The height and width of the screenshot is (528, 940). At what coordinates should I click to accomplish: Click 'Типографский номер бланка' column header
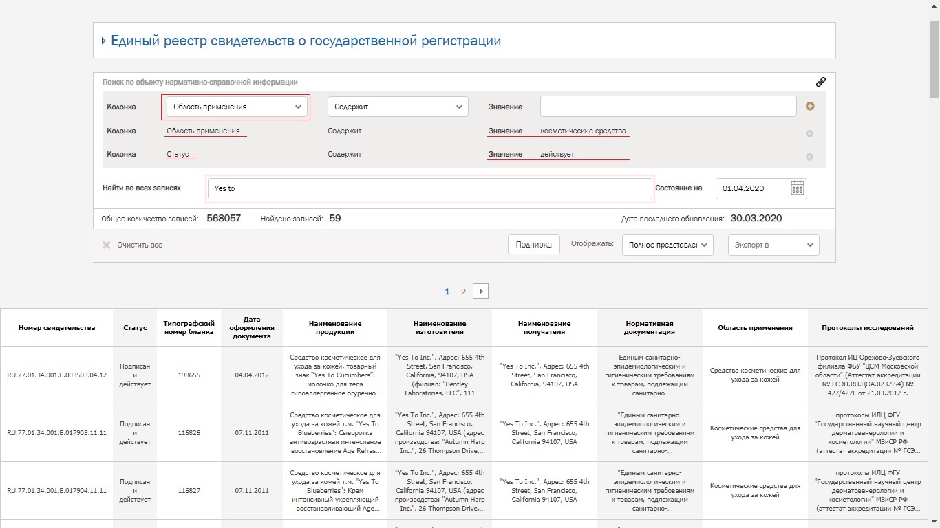coord(189,328)
